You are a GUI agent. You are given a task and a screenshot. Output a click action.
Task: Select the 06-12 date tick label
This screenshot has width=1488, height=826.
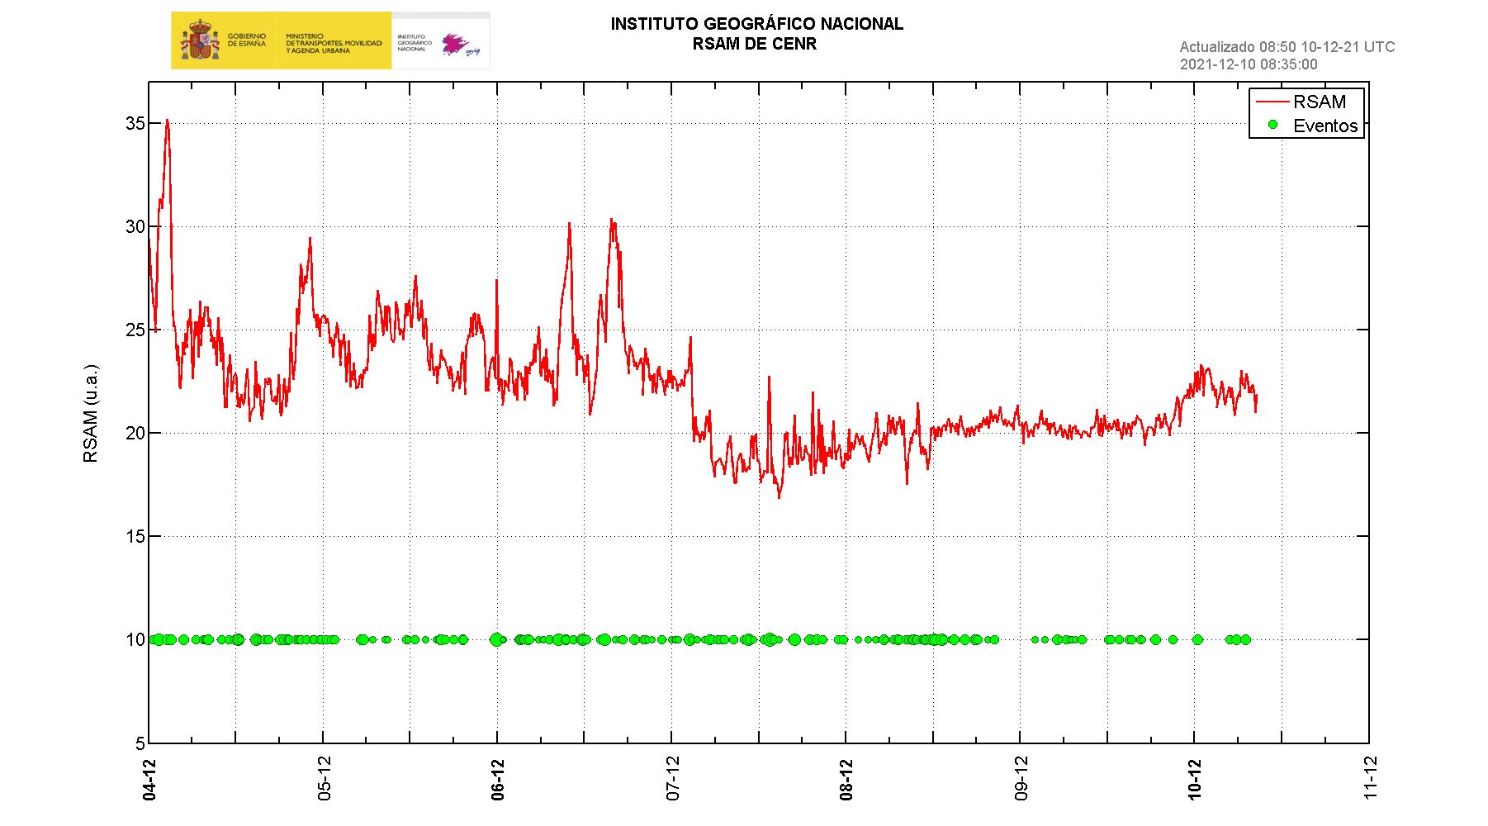coord(497,779)
